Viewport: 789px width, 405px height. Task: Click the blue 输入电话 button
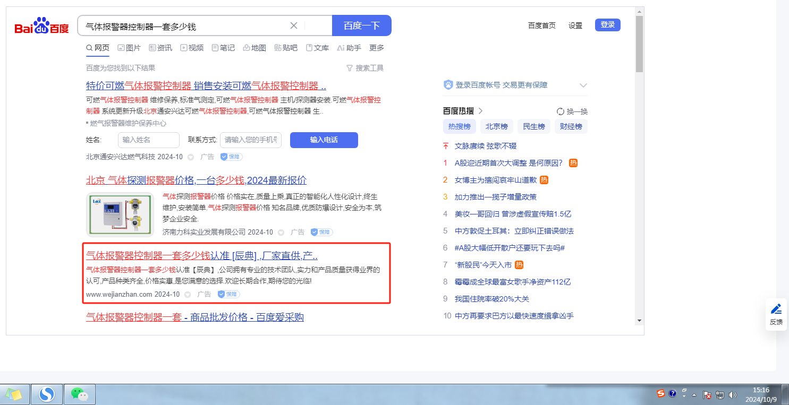tap(324, 140)
